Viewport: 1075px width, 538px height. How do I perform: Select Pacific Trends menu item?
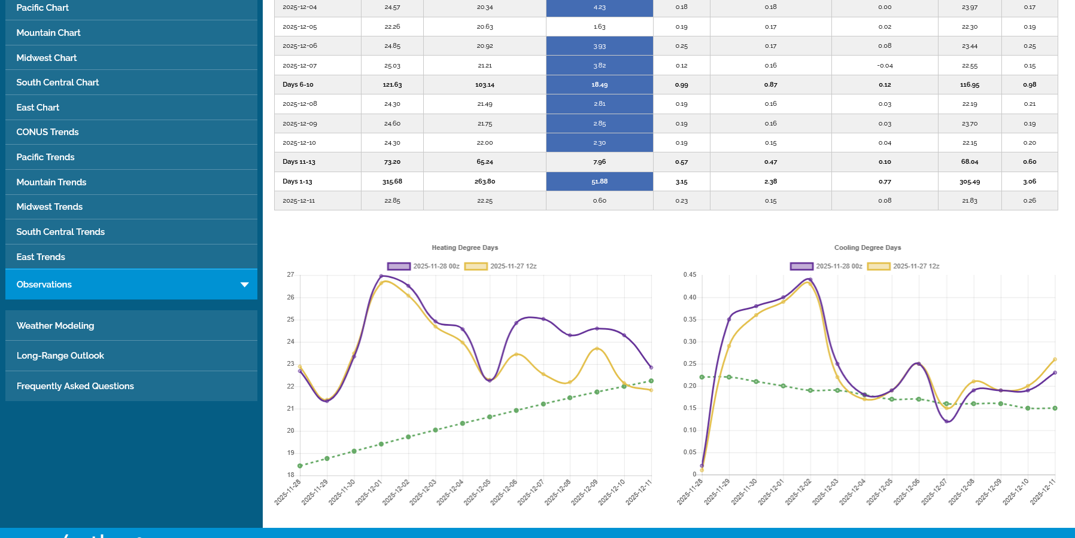pyautogui.click(x=45, y=157)
